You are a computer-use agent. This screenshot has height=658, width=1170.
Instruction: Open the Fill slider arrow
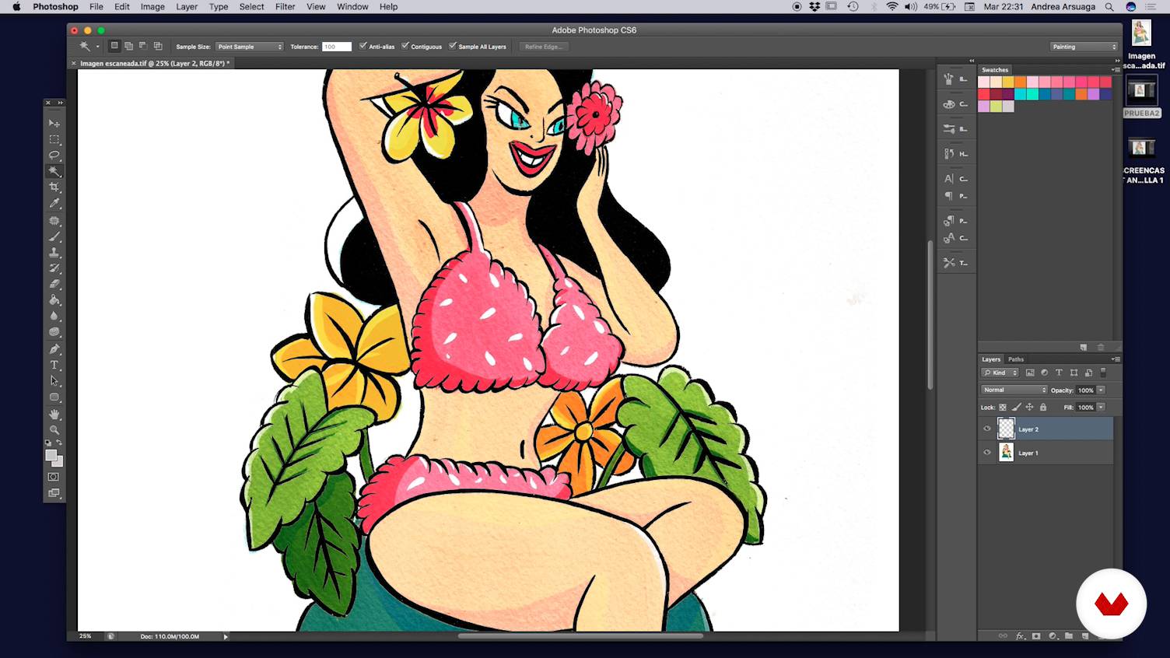click(1101, 407)
